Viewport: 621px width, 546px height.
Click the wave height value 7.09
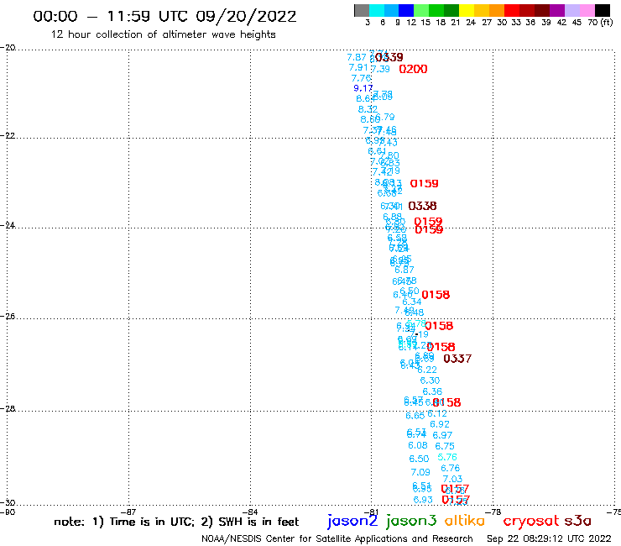[x=420, y=472]
